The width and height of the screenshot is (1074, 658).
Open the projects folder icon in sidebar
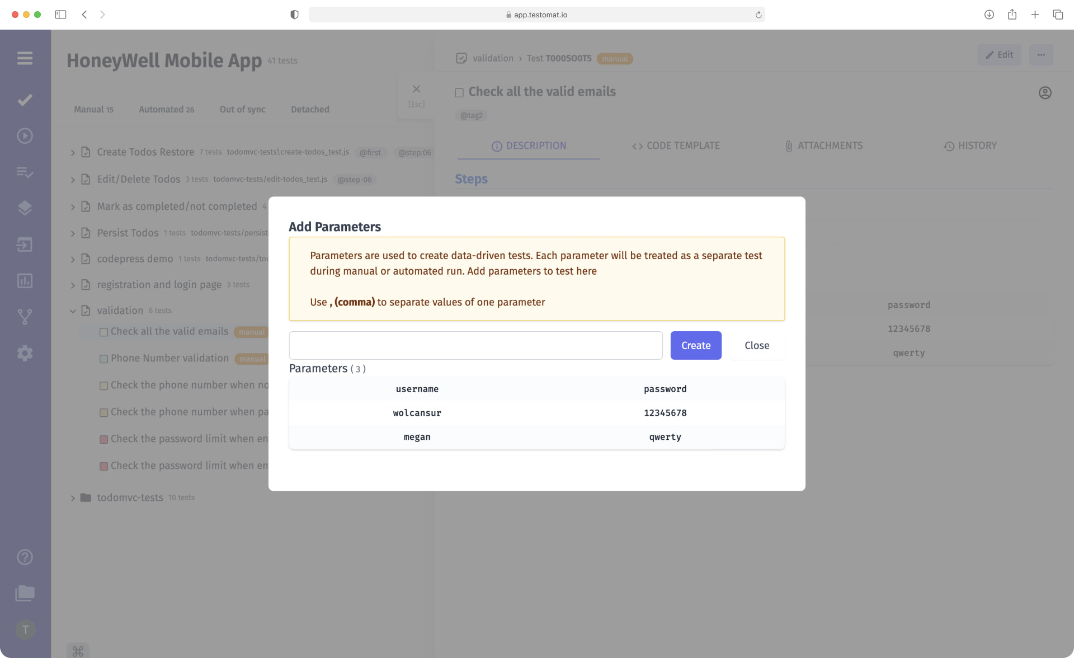pos(25,593)
